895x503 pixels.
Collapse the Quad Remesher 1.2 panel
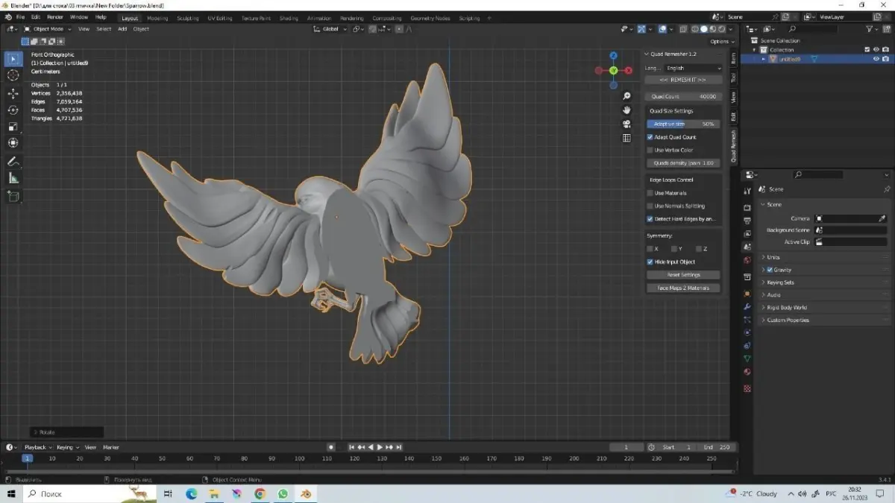click(x=646, y=54)
